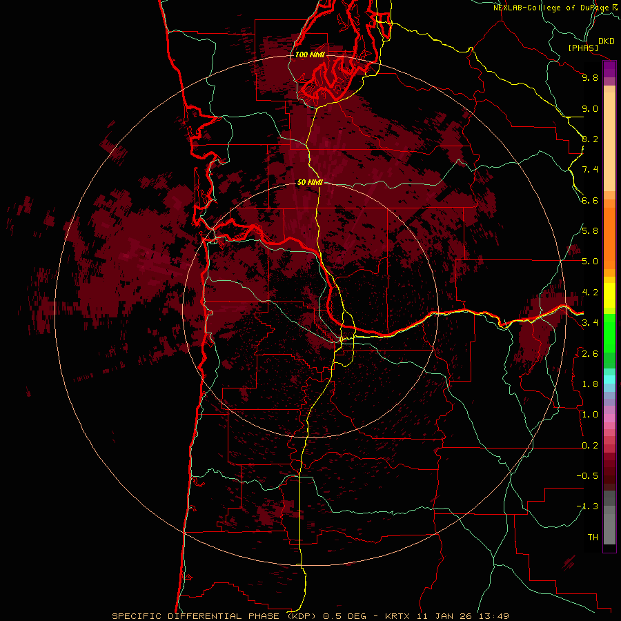Viewport: 621px width, 621px height.
Task: Click the 9.0 value on the color scale
Action: point(590,108)
